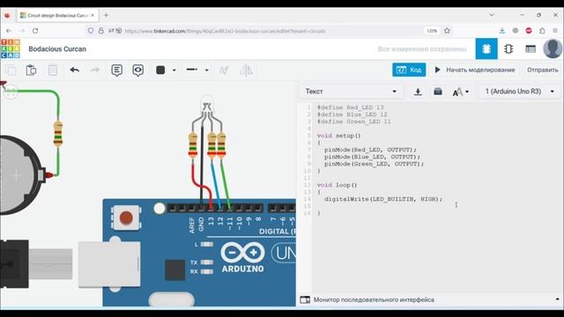The width and height of the screenshot is (564, 317).
Task: Toggle notes visibility eye icon
Action: tap(138, 70)
